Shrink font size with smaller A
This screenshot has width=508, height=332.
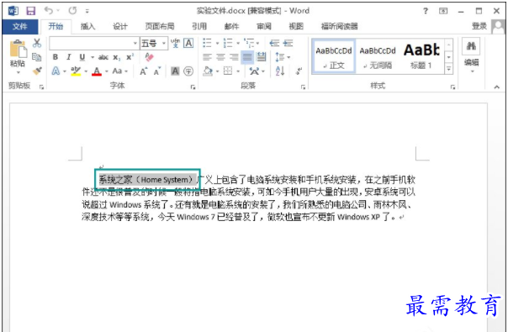[x=157, y=71]
